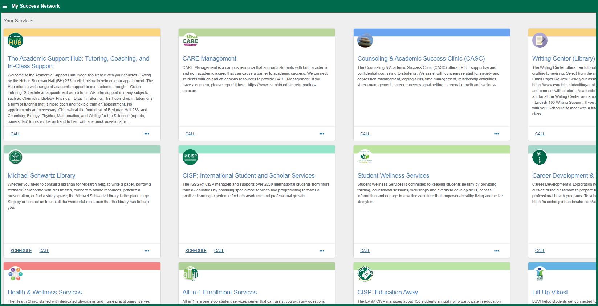Click CALL on CISP International Student card
Viewport: 598px width, 306px height.
[219, 251]
